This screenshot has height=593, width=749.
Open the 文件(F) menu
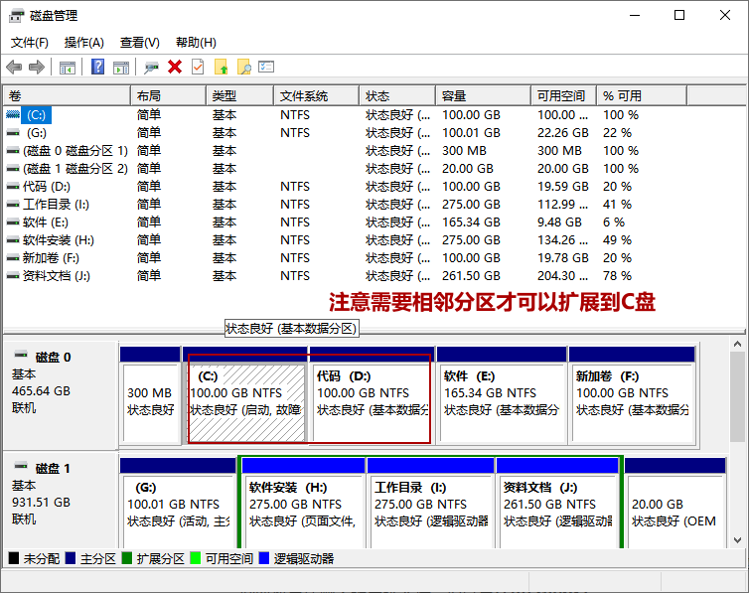point(30,43)
